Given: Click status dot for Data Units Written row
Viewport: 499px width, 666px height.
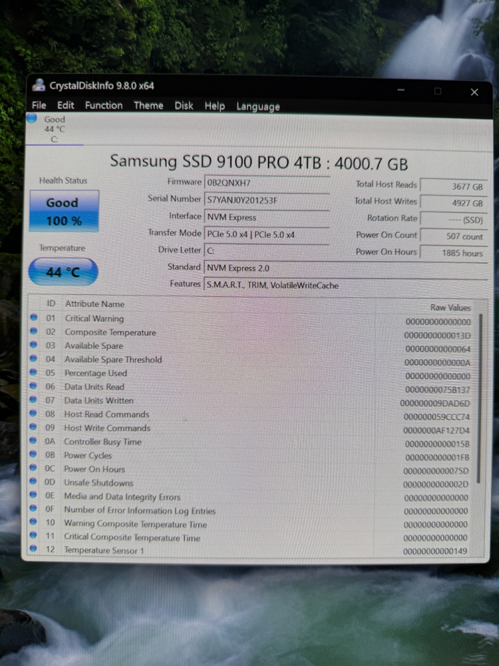Looking at the screenshot, I should click(33, 399).
